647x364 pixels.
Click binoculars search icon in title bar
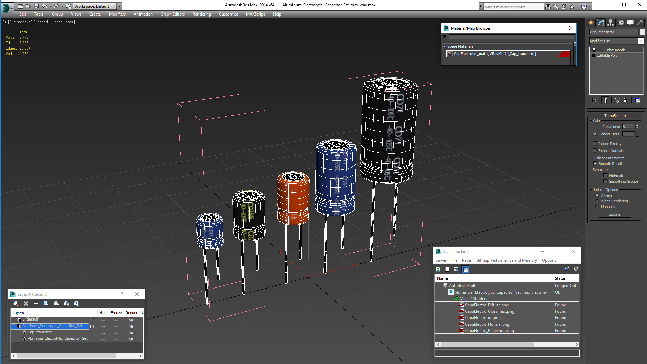click(548, 6)
